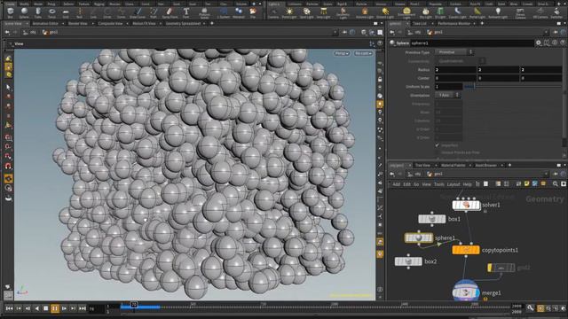Add a Spot Light from shelf
The width and height of the screenshot is (568, 319).
(306, 12)
